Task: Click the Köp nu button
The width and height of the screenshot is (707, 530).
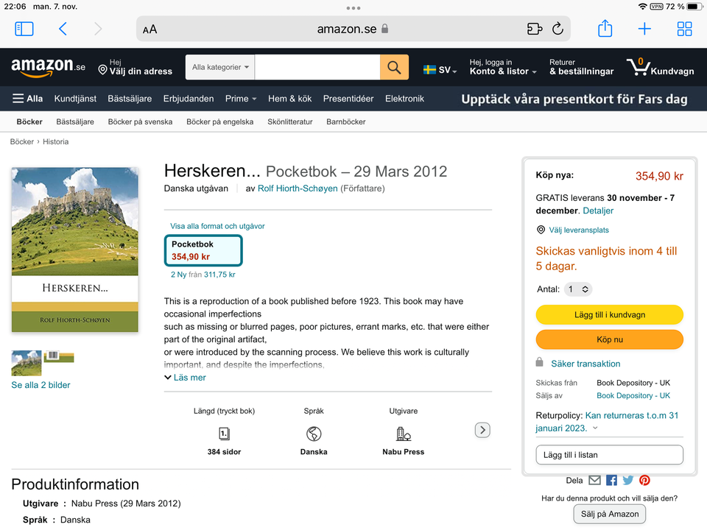Action: coord(609,339)
